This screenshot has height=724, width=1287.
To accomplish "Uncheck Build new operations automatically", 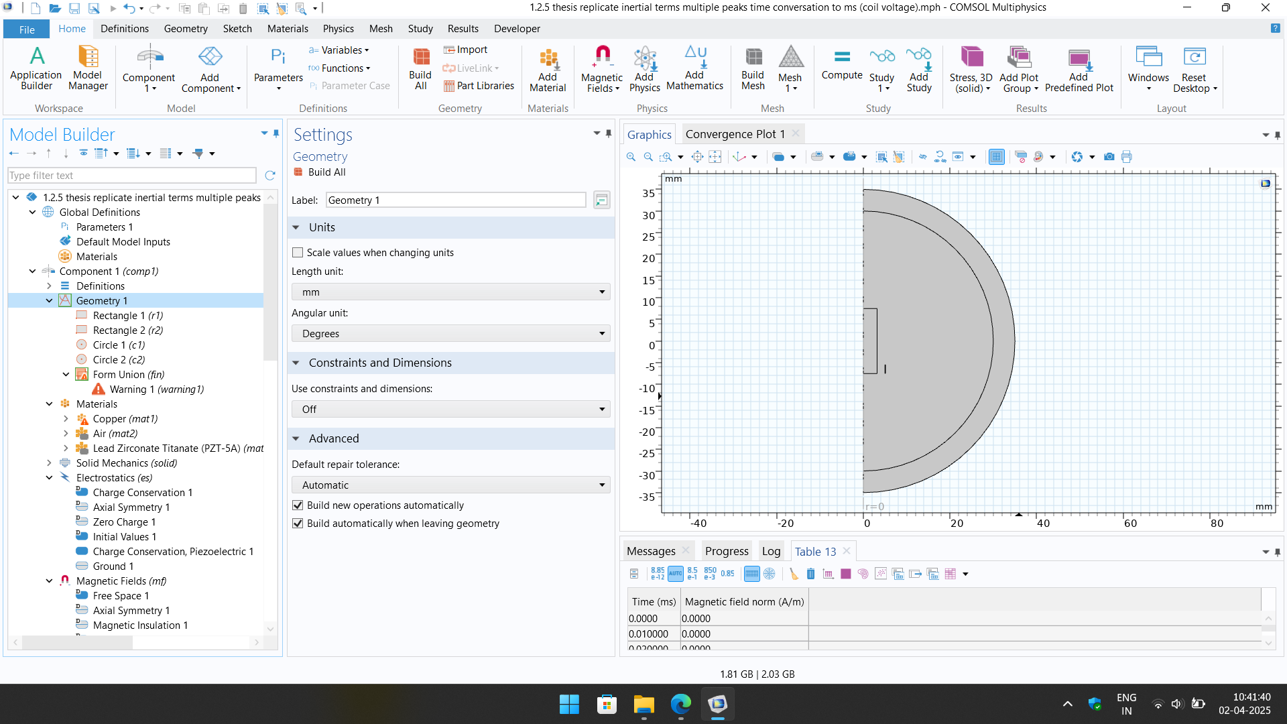I will pyautogui.click(x=298, y=505).
